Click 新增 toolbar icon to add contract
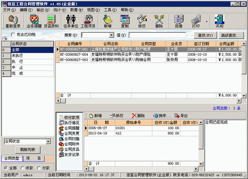248x179 pixels. pos(107,21)
